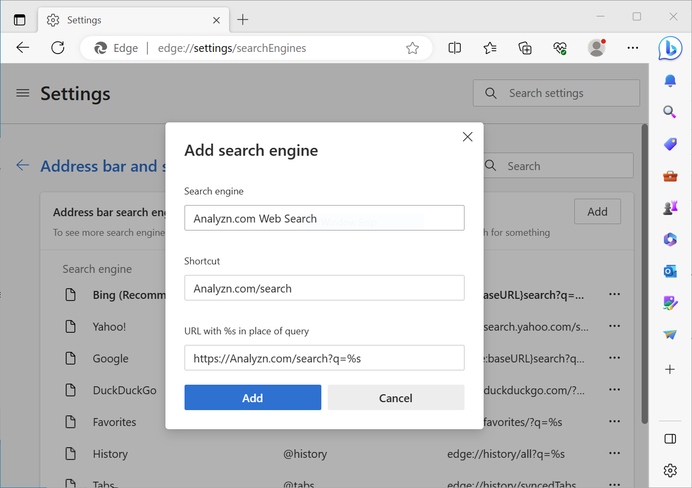Click the Edge site info label
Viewport: 692px width, 488px height.
coord(116,48)
